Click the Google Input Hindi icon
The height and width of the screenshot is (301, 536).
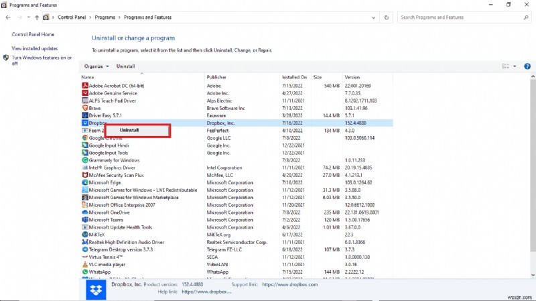85,145
